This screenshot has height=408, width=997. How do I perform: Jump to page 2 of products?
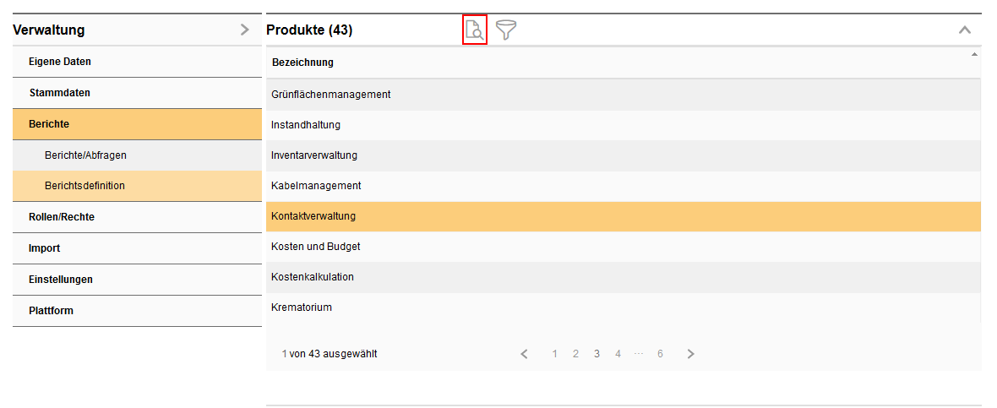pos(575,354)
